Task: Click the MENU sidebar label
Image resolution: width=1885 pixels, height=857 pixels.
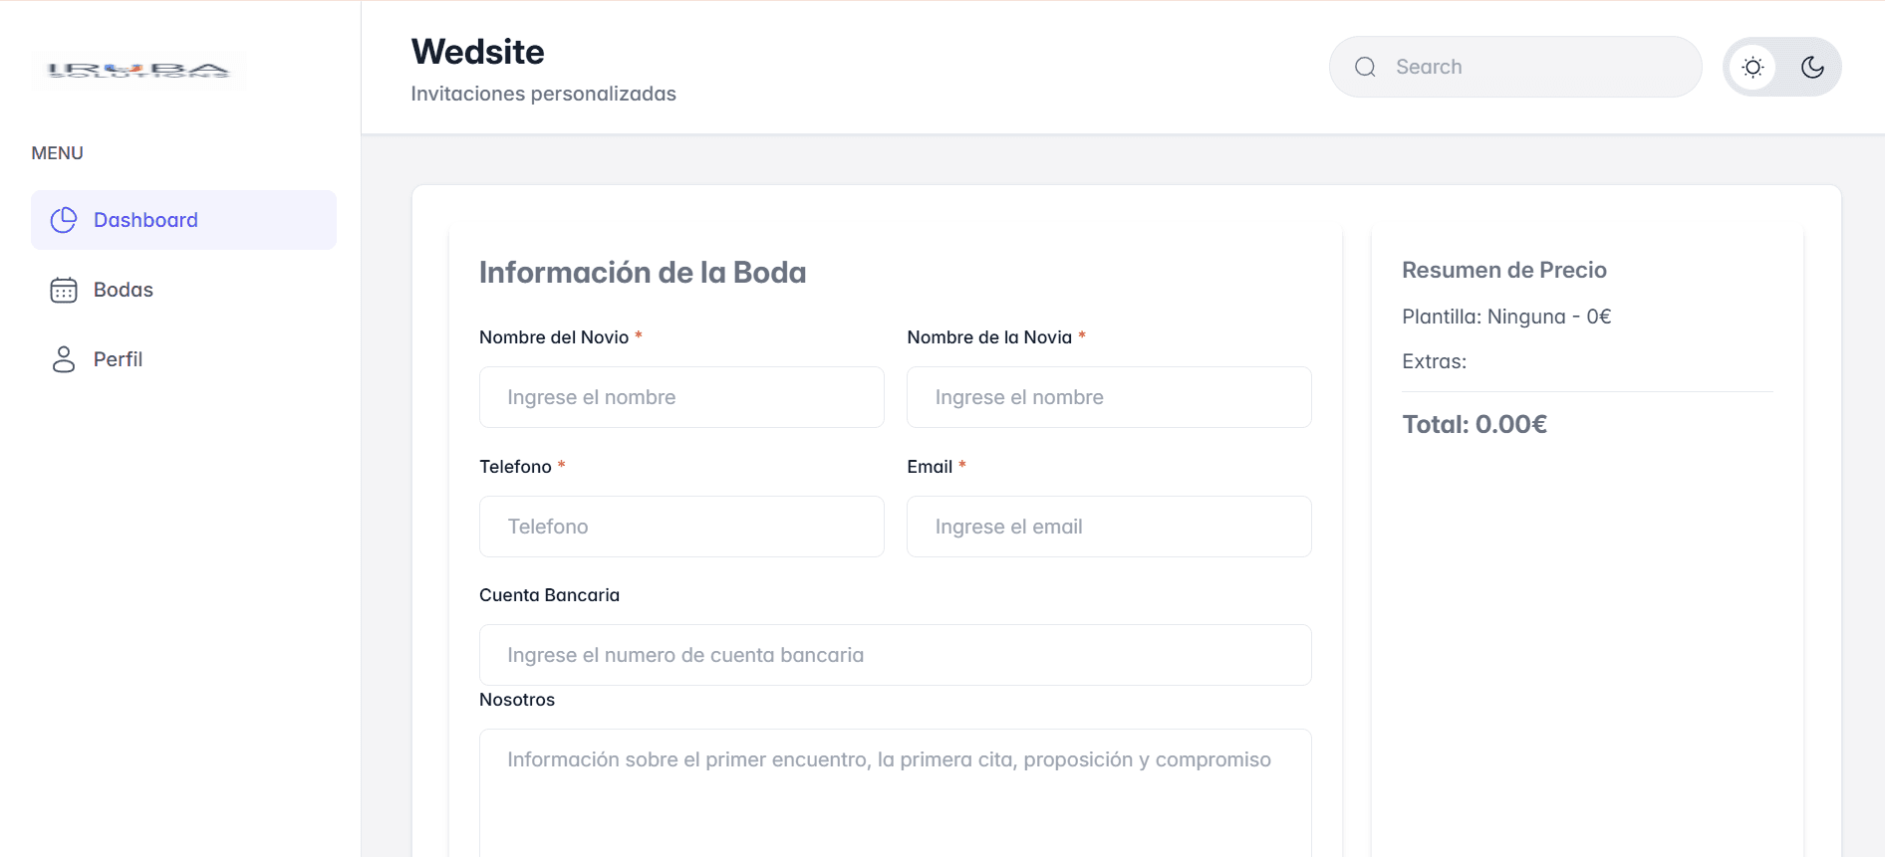Action: (x=57, y=153)
